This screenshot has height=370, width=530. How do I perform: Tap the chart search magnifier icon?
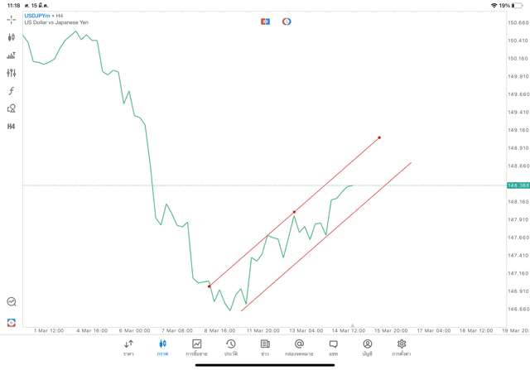pyautogui.click(x=12, y=302)
